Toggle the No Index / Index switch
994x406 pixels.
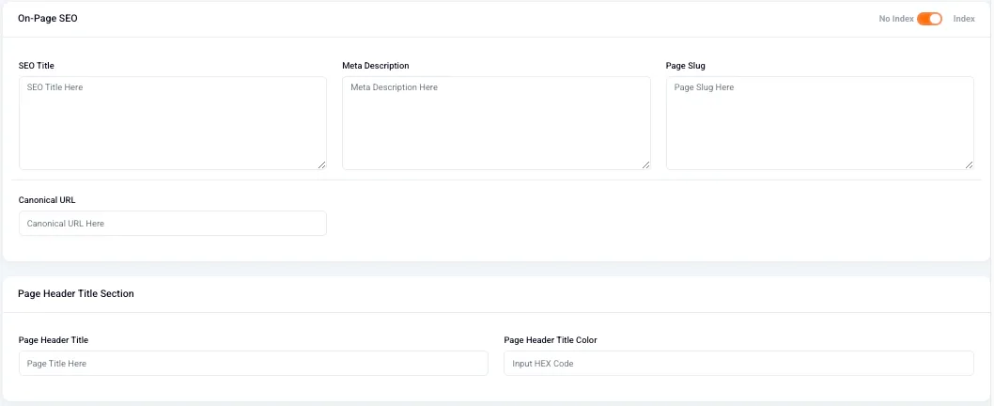pos(929,19)
